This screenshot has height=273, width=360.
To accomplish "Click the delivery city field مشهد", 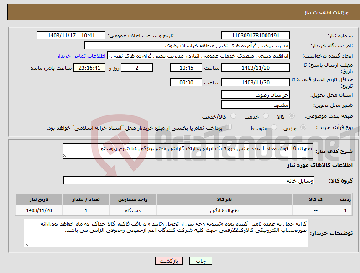I will [256, 105].
